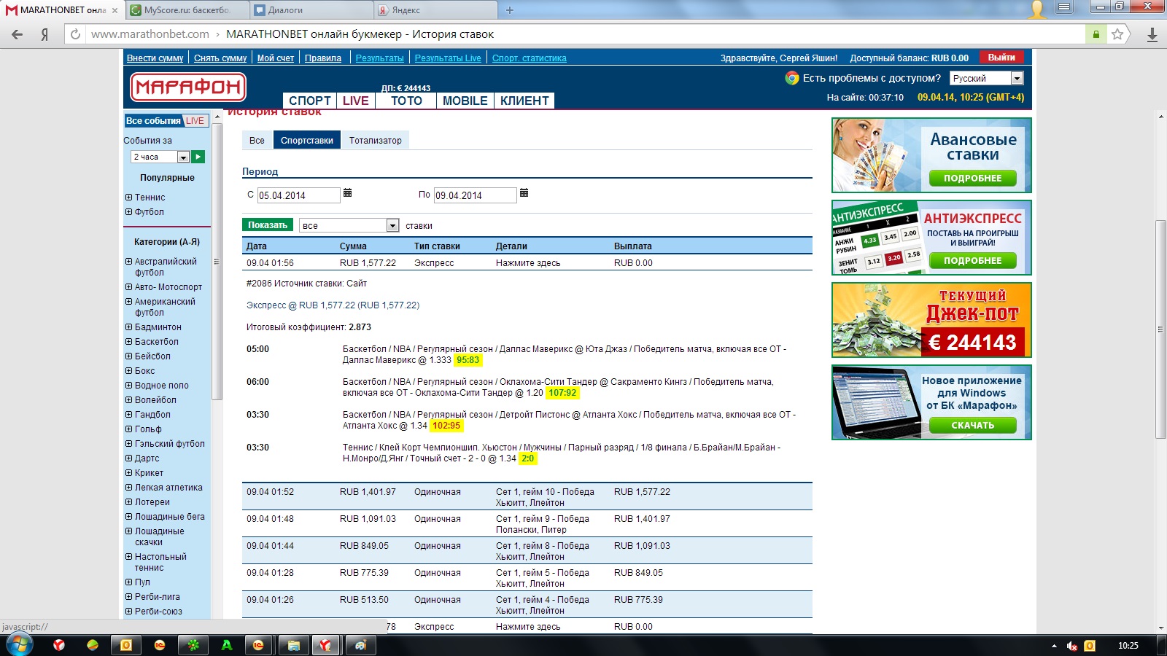Click the Marathon logo
The width and height of the screenshot is (1167, 656).
click(x=188, y=87)
